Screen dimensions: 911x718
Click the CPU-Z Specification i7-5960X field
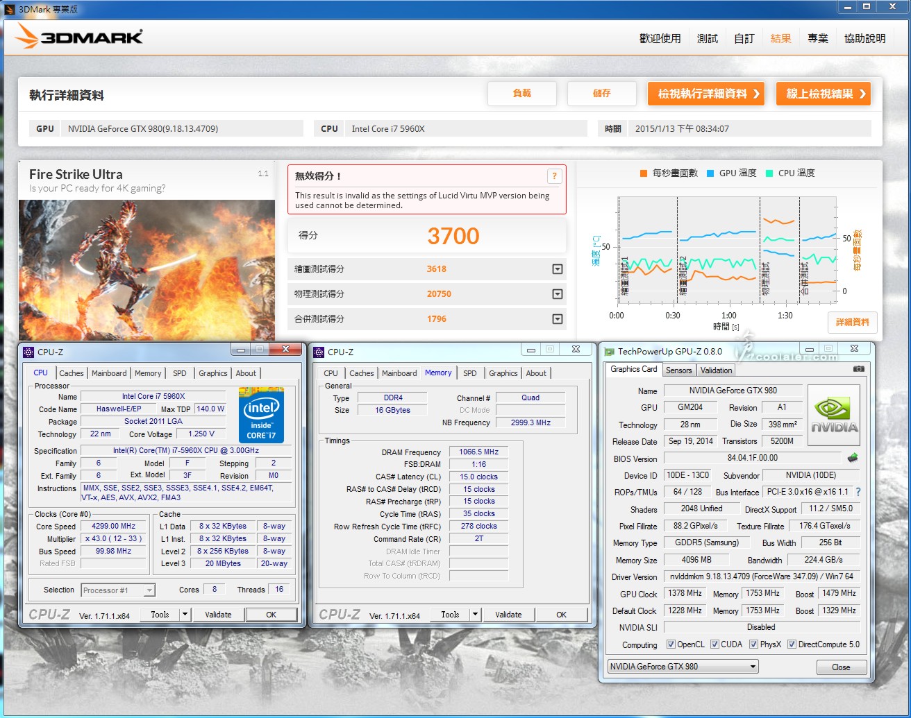tap(186, 451)
